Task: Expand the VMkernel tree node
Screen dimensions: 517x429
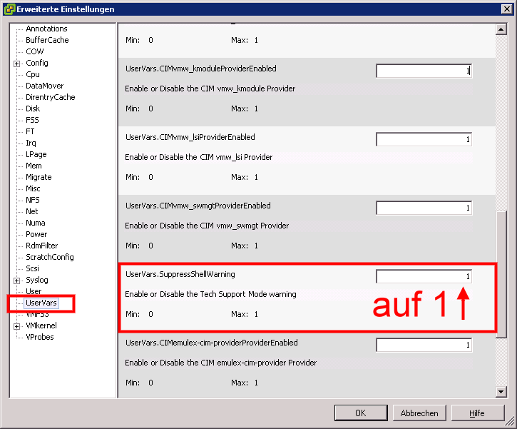Action: point(16,326)
